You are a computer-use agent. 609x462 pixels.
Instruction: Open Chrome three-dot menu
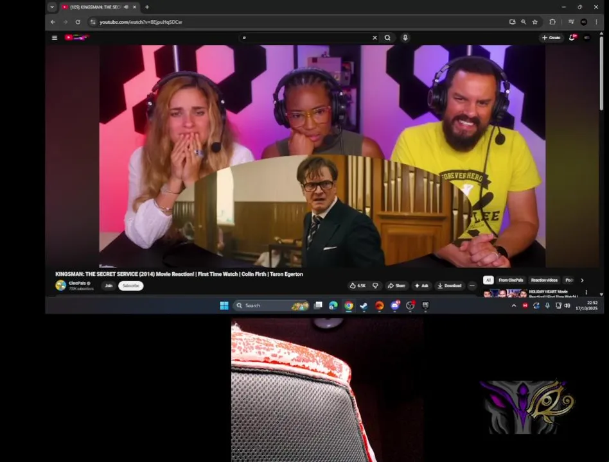596,22
